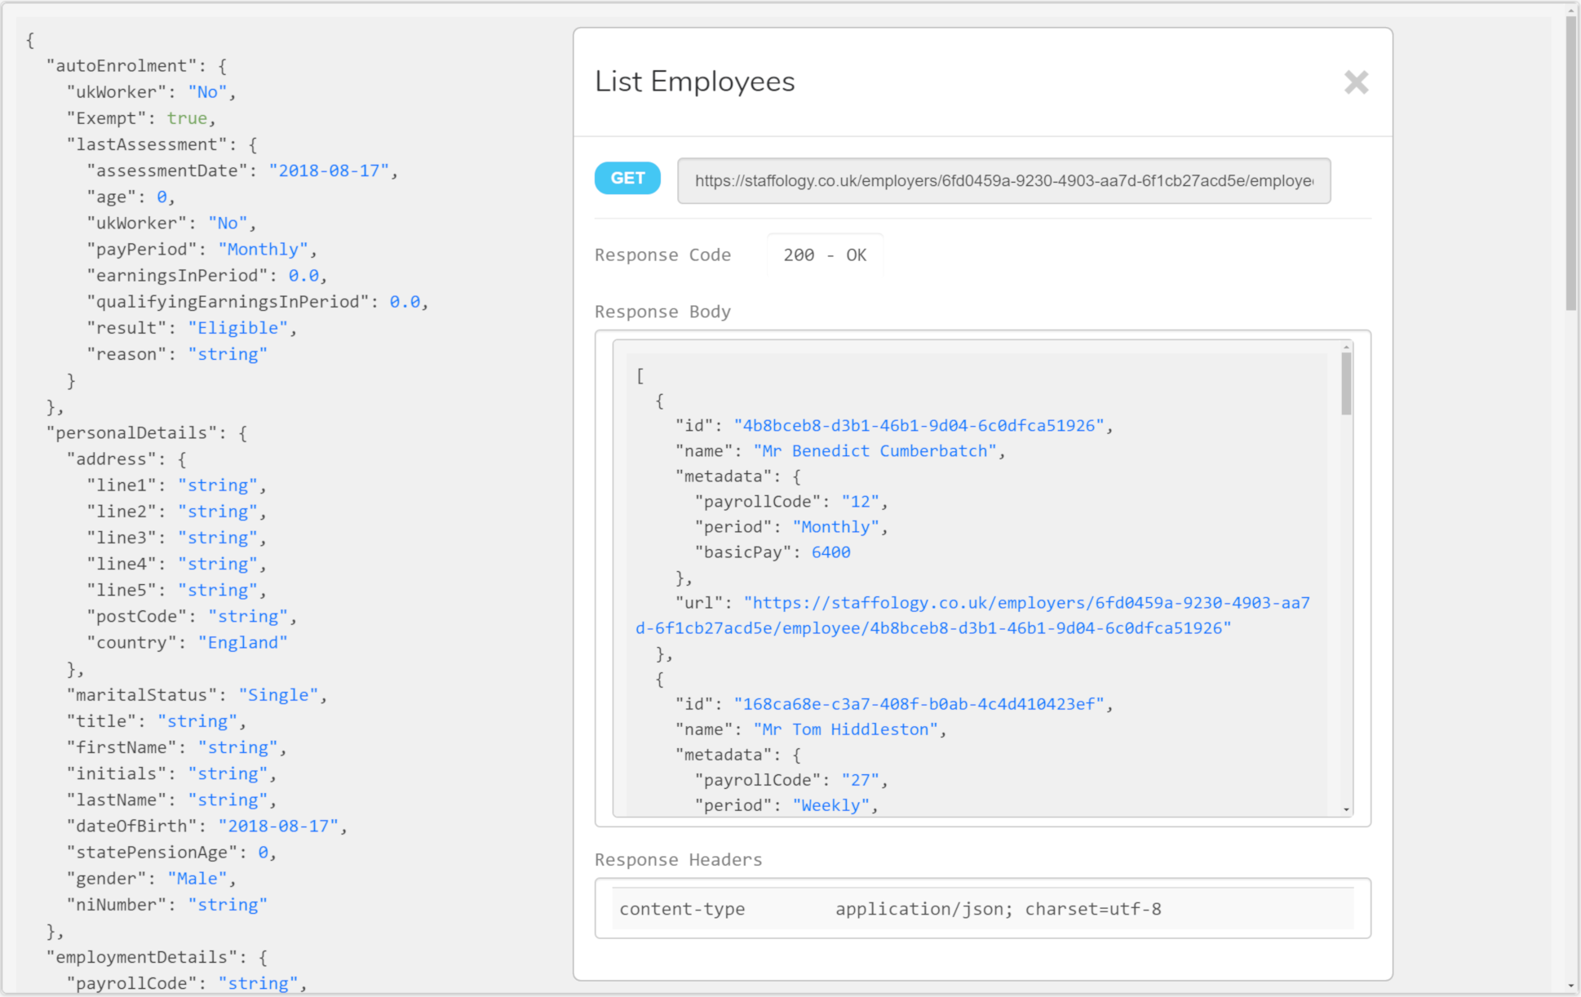The width and height of the screenshot is (1581, 997).
Task: Click the id value 4b8bceb8-d3b1-46b1-9d04-6c0dfca51926
Action: [x=919, y=426]
